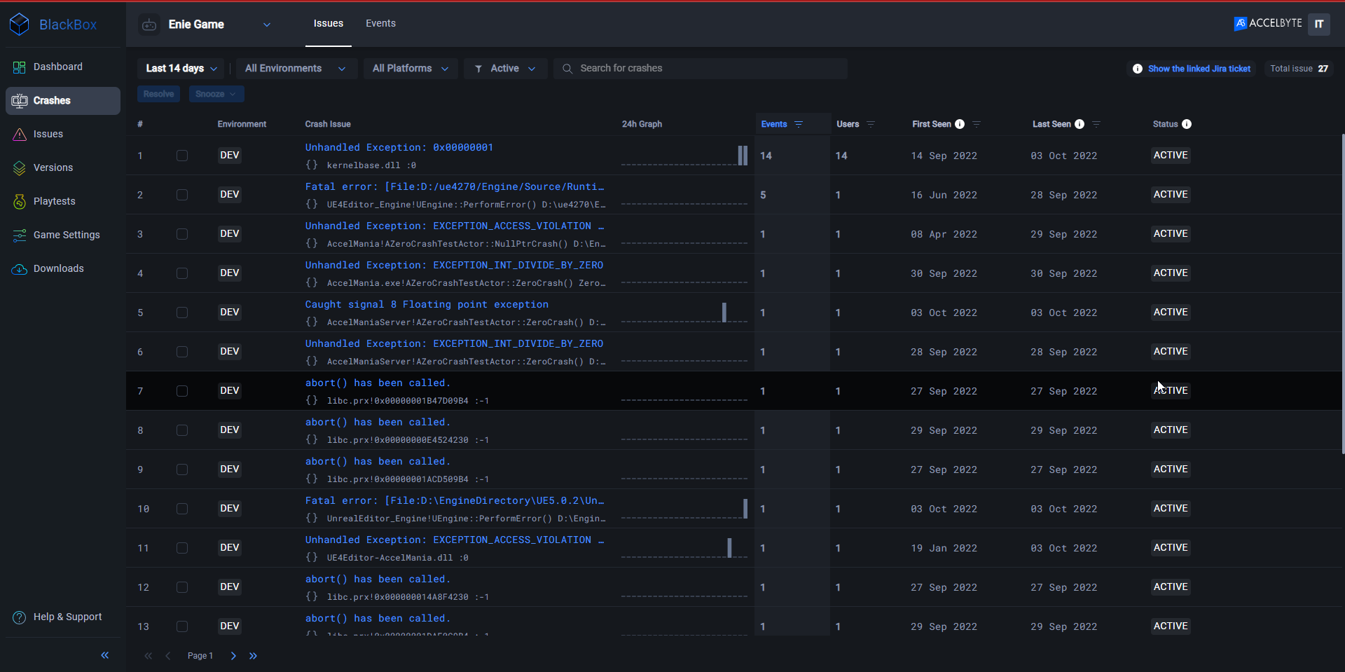
Task: Select checkbox for crash row 3
Action: [182, 234]
